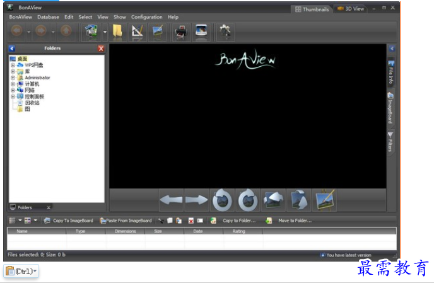Image resolution: width=434 pixels, height=288 pixels.
Task: Switch to the 3D View tab
Action: 351,9
